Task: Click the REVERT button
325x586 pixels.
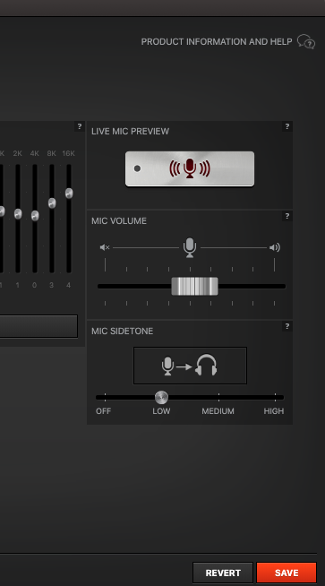Action: (223, 573)
